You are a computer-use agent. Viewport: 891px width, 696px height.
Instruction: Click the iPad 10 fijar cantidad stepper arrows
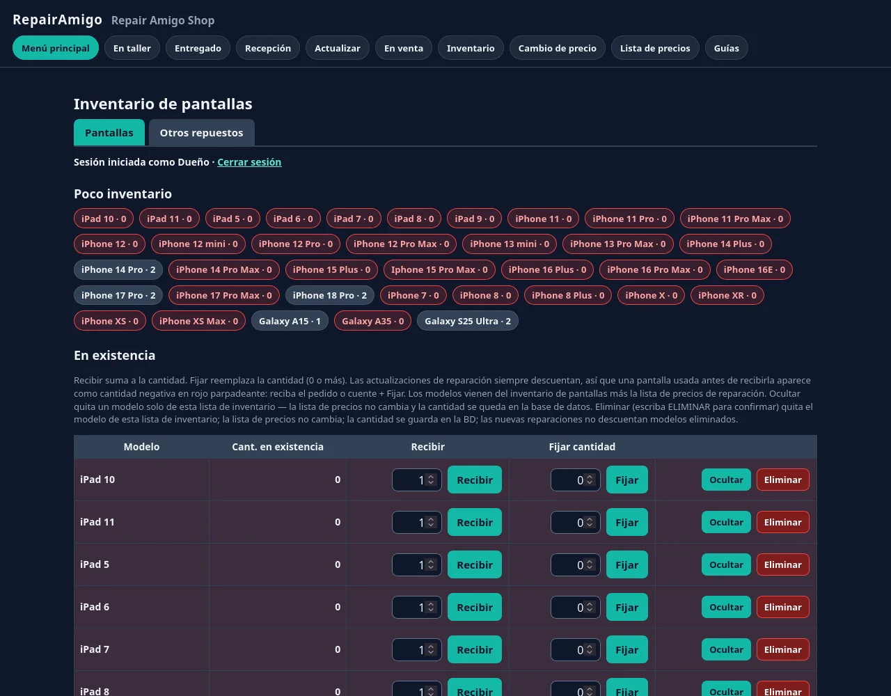tap(590, 480)
